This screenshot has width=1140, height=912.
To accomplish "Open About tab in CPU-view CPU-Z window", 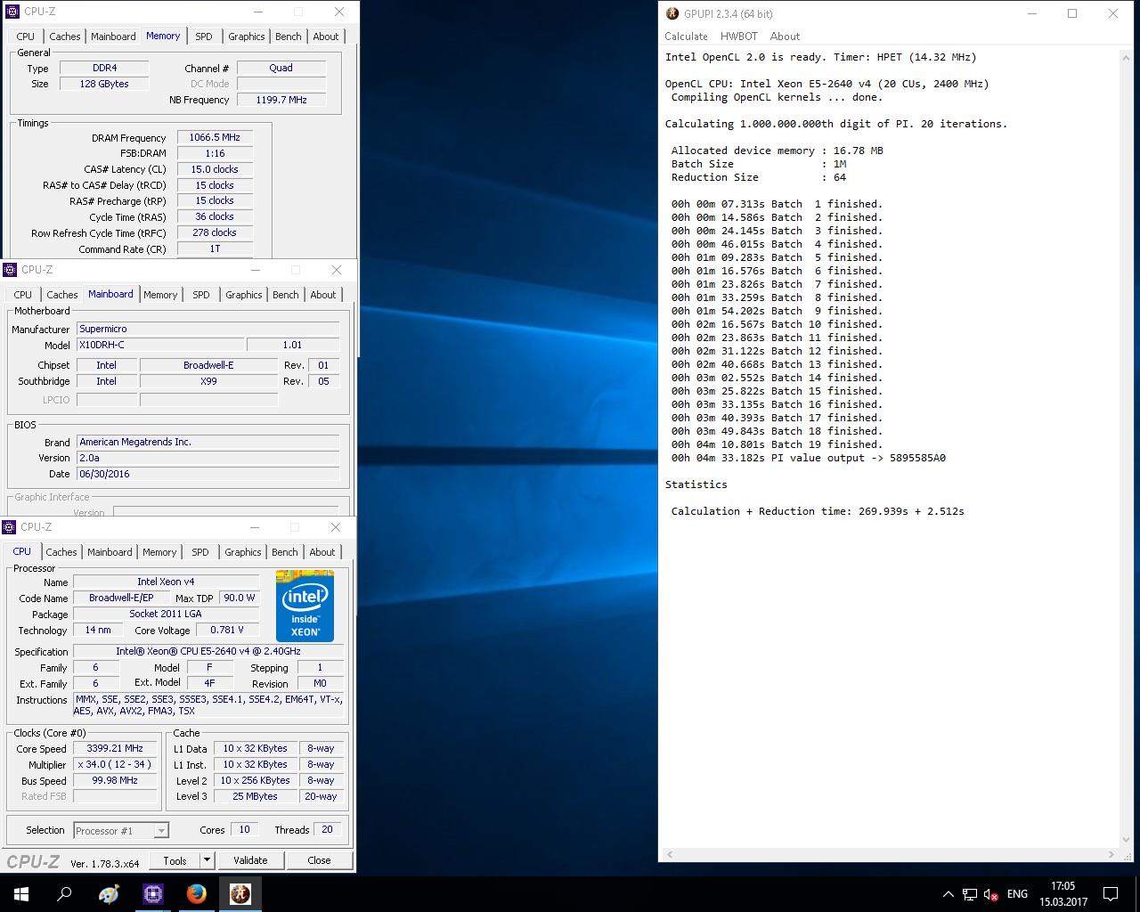I will (x=322, y=552).
